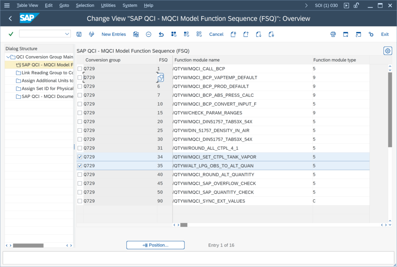This screenshot has width=397, height=267.
Task: Click table horizontal scroll left arrow
Action: coord(174,225)
